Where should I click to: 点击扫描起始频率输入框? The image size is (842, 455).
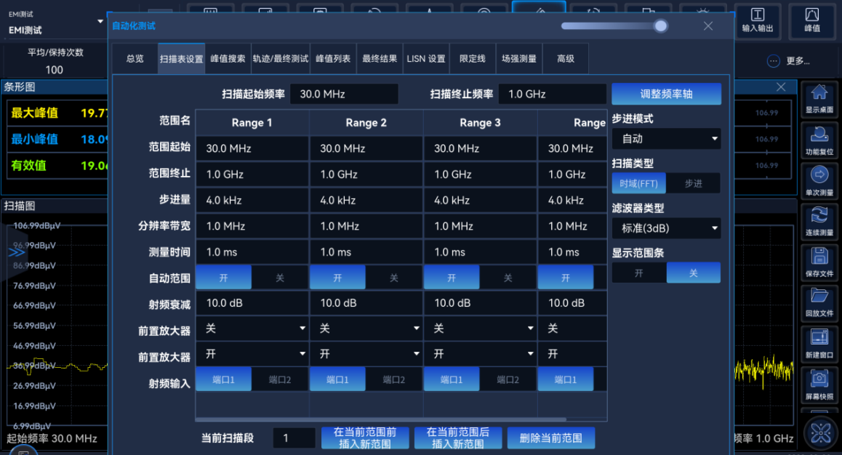pos(344,93)
